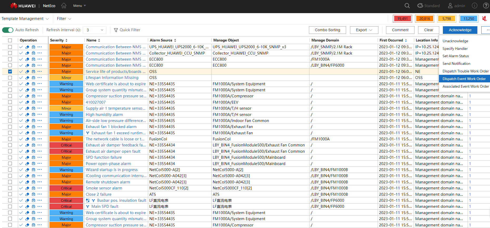Click the muted alarm sound icon
490x228 pixels.
click(x=484, y=19)
